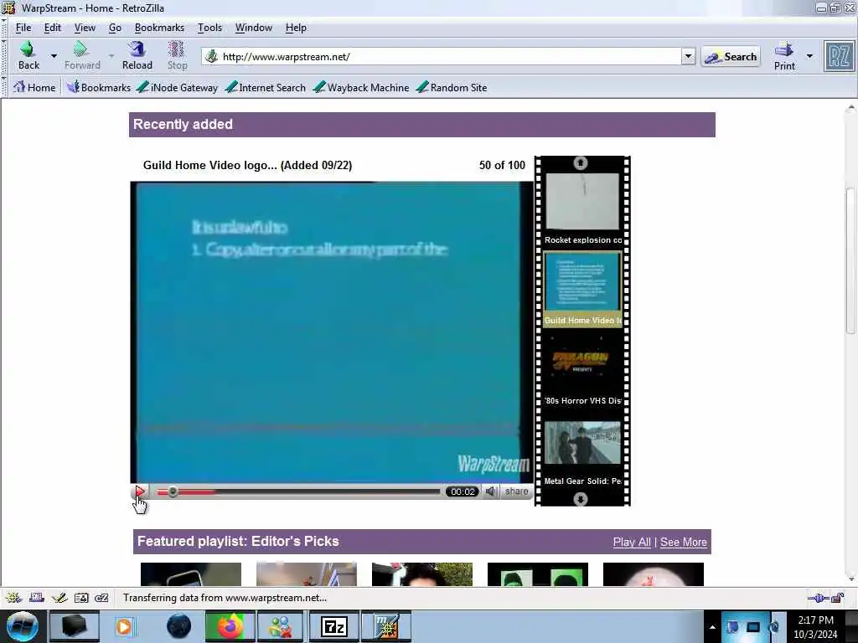
Task: Open the 7-Zip taskbar button
Action: (333, 626)
